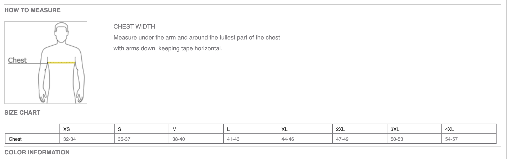Select the CHEST WIDTH heading text
This screenshot has width=508, height=159.
pos(134,27)
